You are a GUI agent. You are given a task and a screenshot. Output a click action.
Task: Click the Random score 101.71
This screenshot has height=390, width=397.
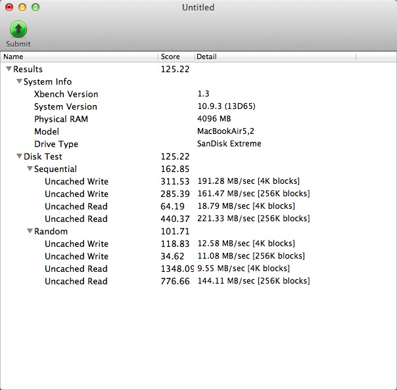175,231
